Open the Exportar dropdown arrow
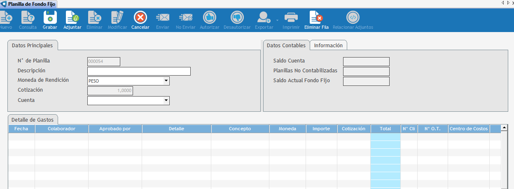This screenshot has height=189, width=514. 277,20
